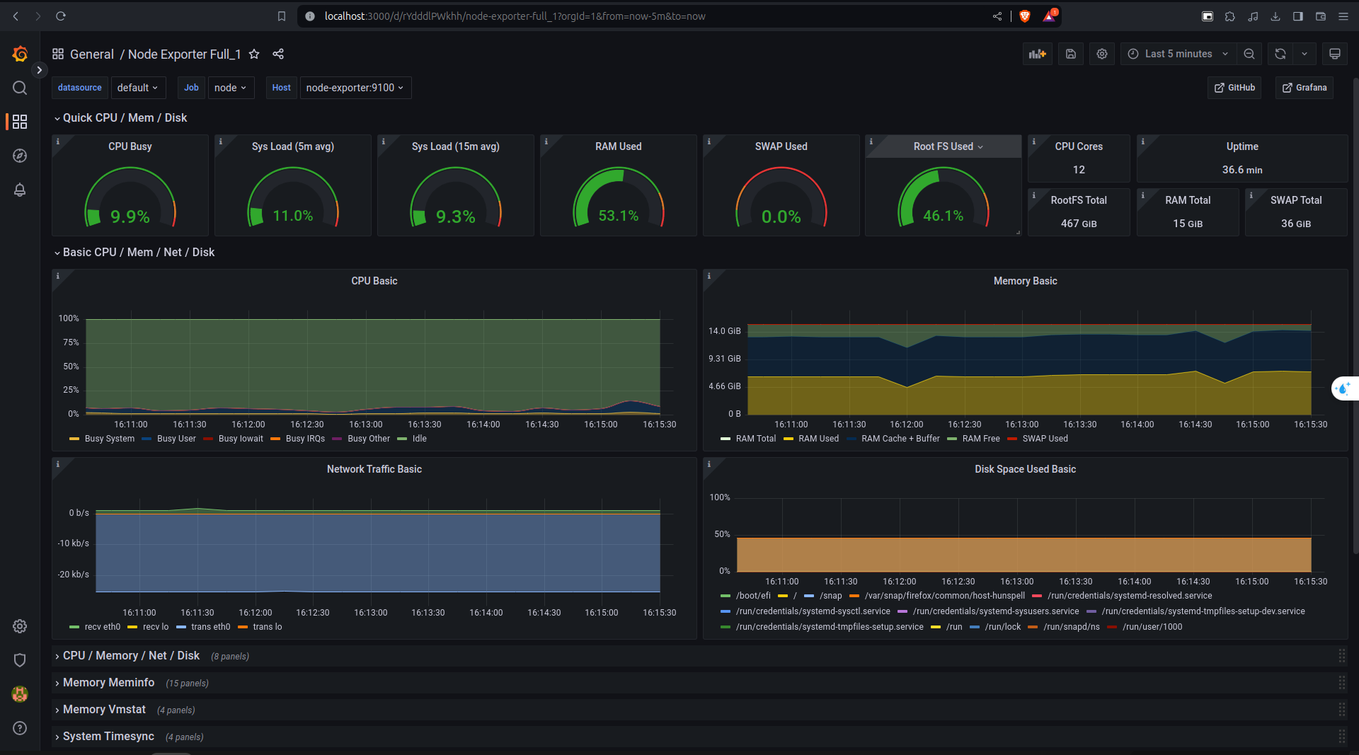Reload the browser page

click(61, 16)
